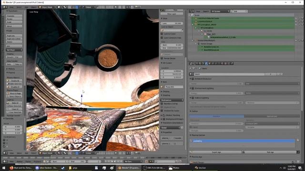305x171 pixels.
Task: Select the Approximate gather method tab
Action: pos(272,116)
